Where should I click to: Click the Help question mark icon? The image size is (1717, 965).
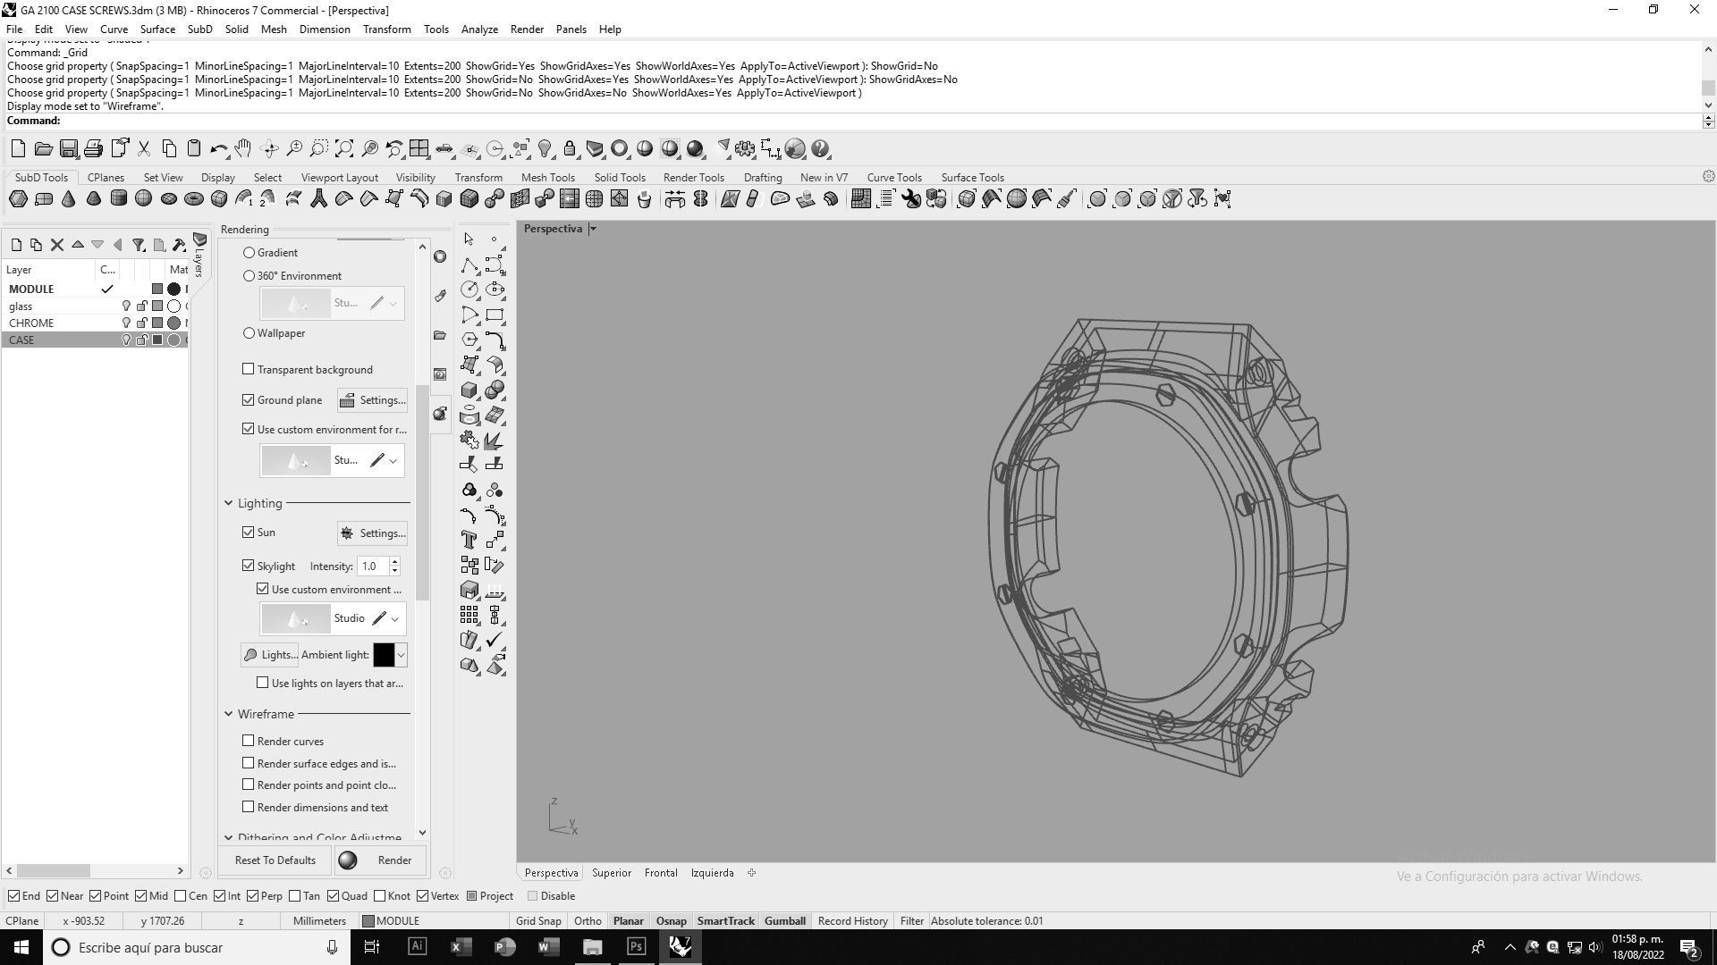pos(820,149)
